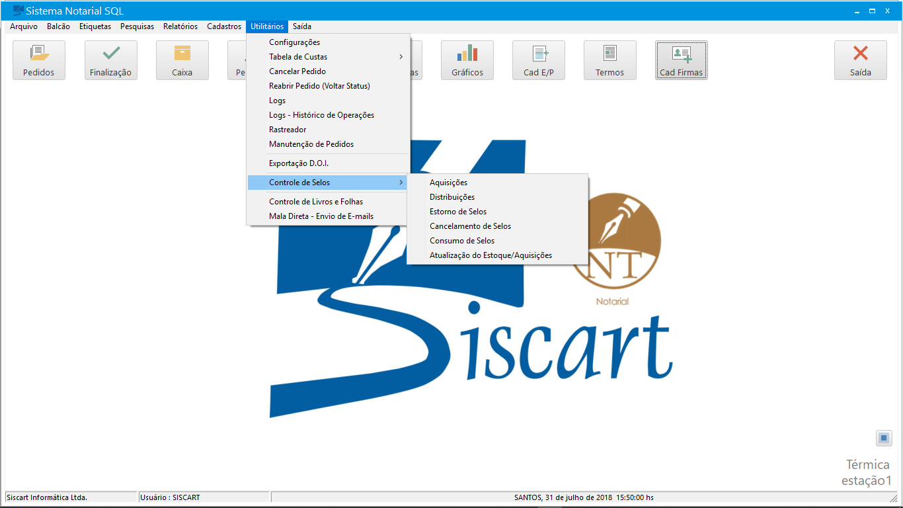Open Logs - Histórico de Operações
The width and height of the screenshot is (903, 508).
(329, 115)
